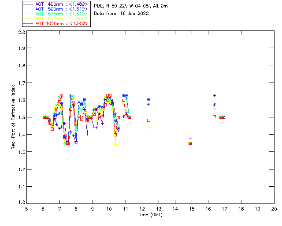Click the purple plus marker near hour 15
Screen dimensions: 282x226
(x=190, y=139)
